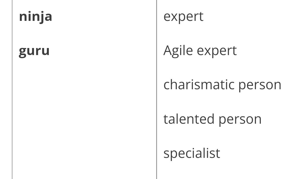
Task: Click the letter "A" starting "Agile expert"
Action: (x=168, y=51)
